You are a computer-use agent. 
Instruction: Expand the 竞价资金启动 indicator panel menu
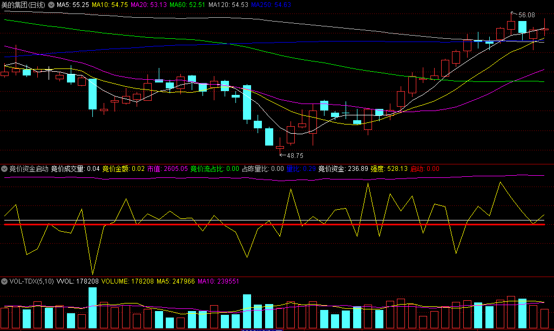(x=4, y=169)
